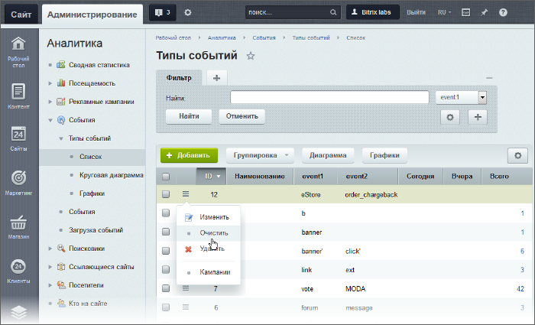Open the Рабочий стол sidebar section

[x=19, y=50]
